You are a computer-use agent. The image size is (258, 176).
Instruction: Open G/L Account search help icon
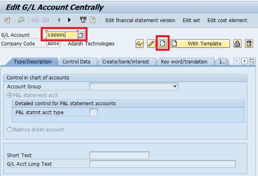click(x=81, y=35)
